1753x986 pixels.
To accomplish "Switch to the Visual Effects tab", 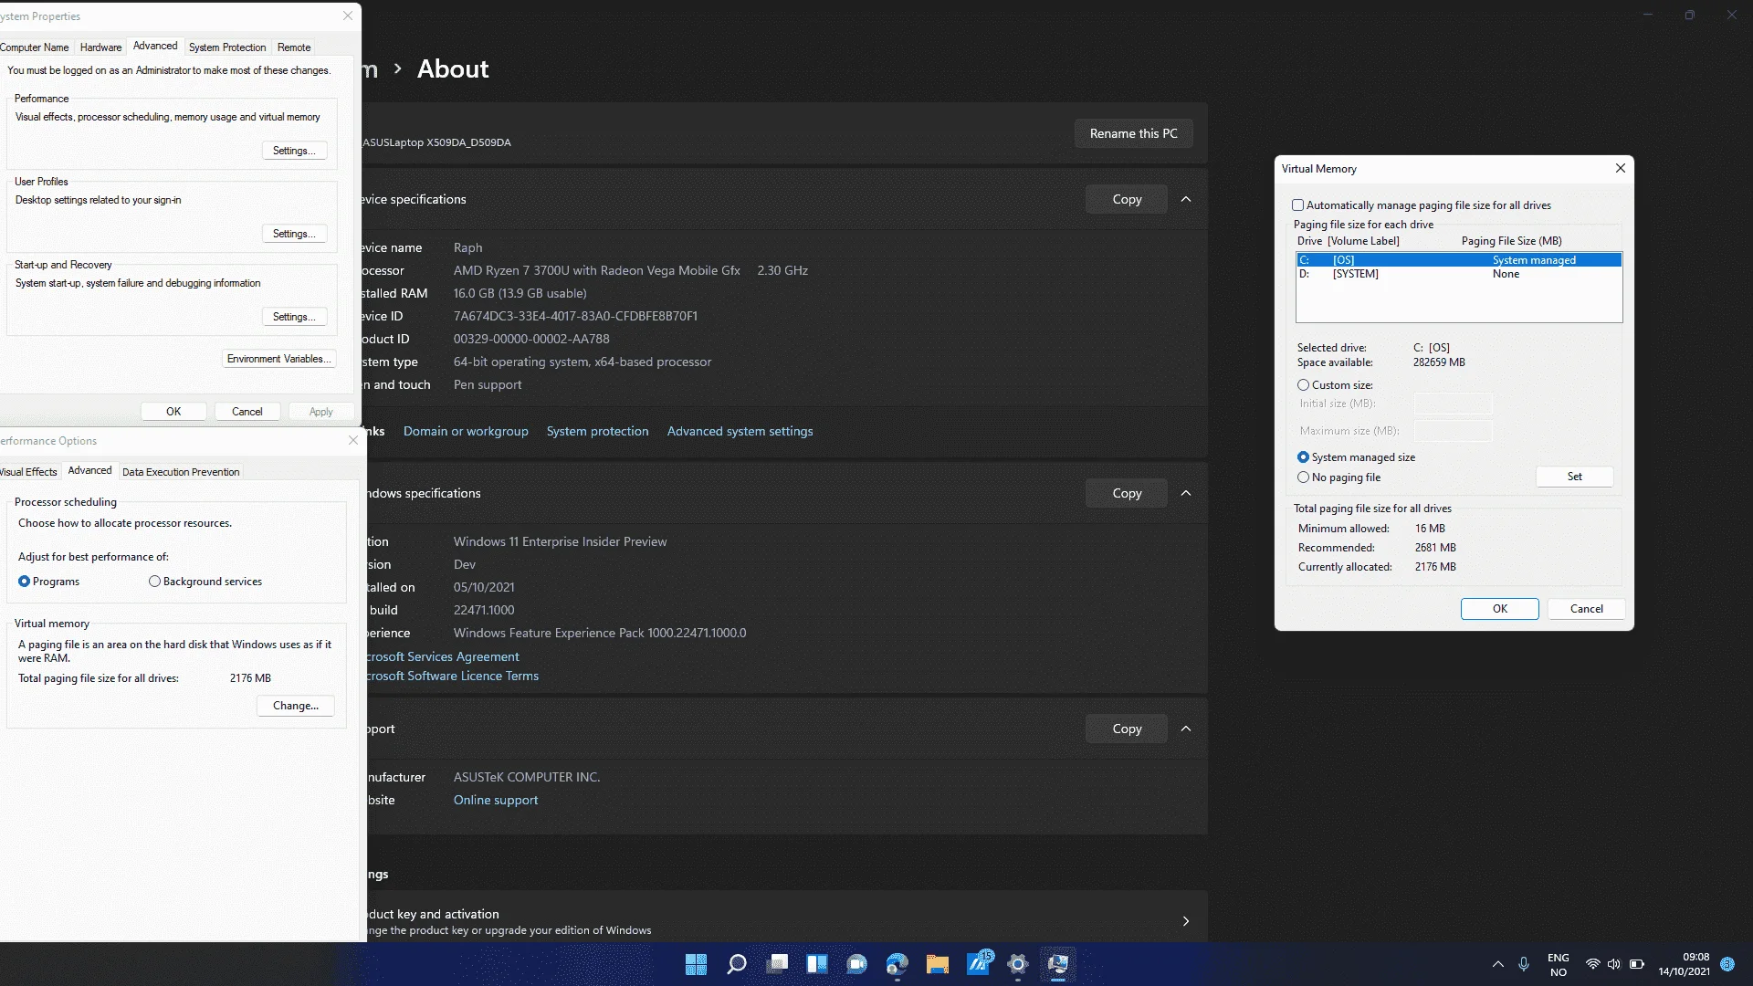I will click(28, 472).
